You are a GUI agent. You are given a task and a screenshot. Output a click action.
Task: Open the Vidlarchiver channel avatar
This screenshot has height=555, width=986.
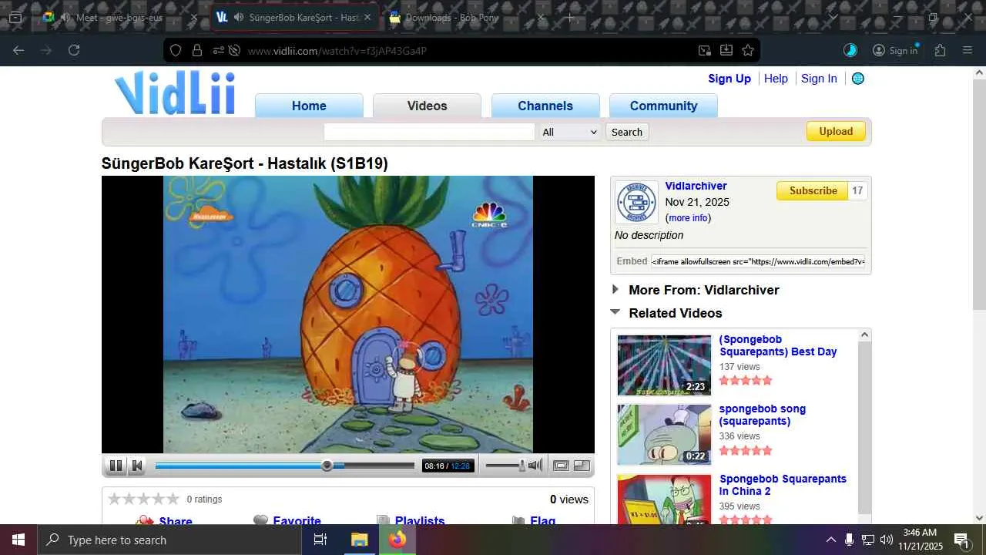(636, 202)
